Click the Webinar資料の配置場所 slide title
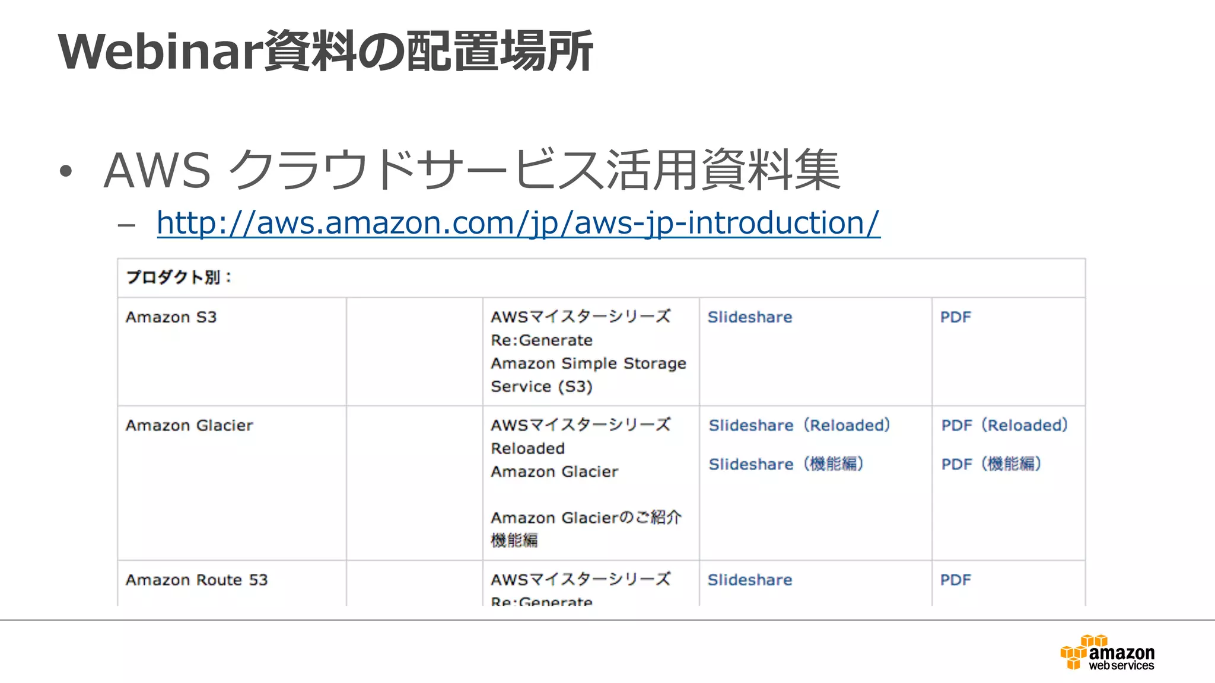This screenshot has width=1215, height=683. 325,52
